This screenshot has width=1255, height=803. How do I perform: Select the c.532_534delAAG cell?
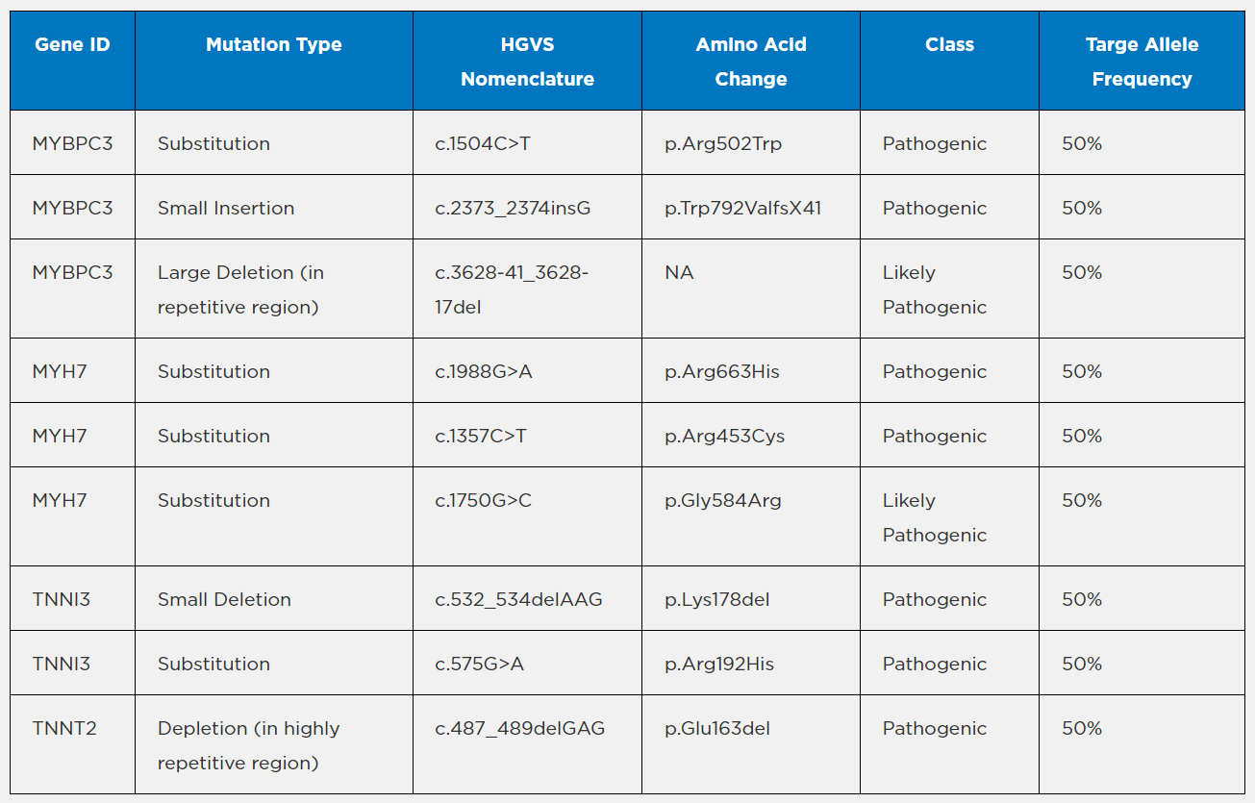(518, 599)
